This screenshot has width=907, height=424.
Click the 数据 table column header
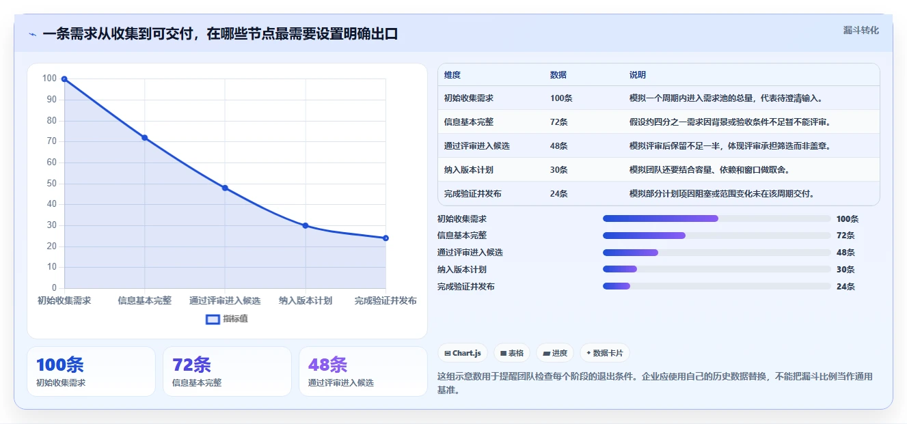558,75
